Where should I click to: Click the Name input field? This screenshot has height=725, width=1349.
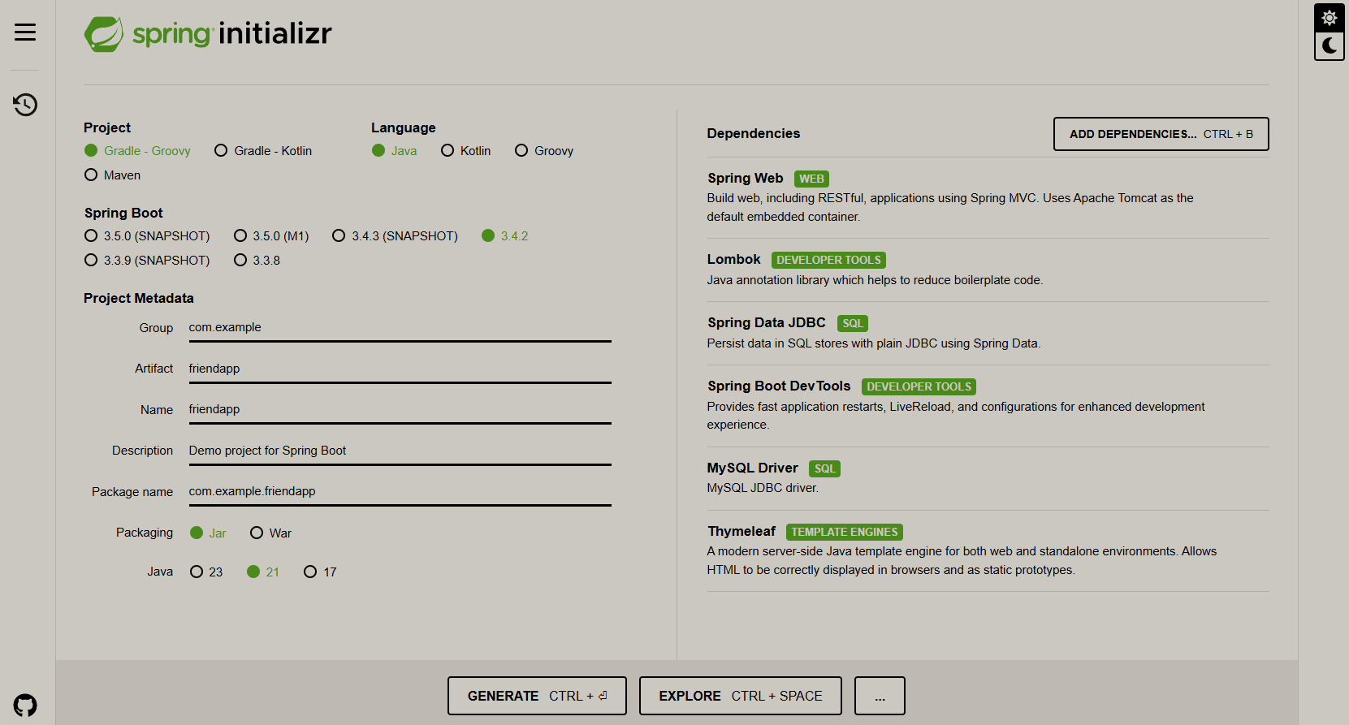tap(400, 410)
